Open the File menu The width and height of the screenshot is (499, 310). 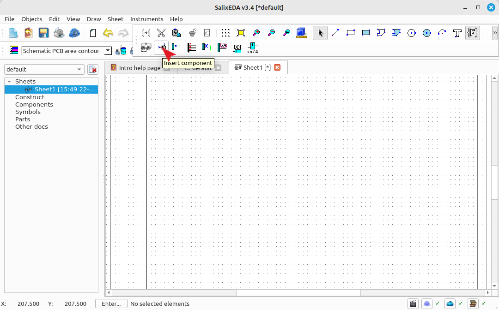[10, 19]
